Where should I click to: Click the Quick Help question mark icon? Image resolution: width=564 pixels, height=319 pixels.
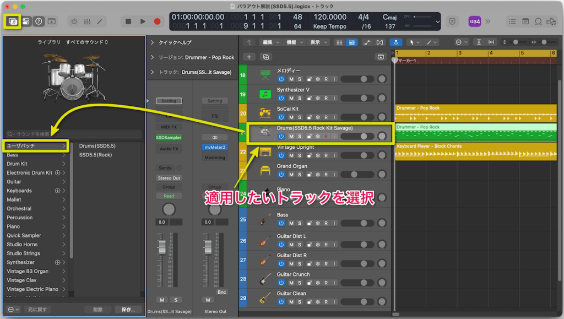(x=39, y=21)
